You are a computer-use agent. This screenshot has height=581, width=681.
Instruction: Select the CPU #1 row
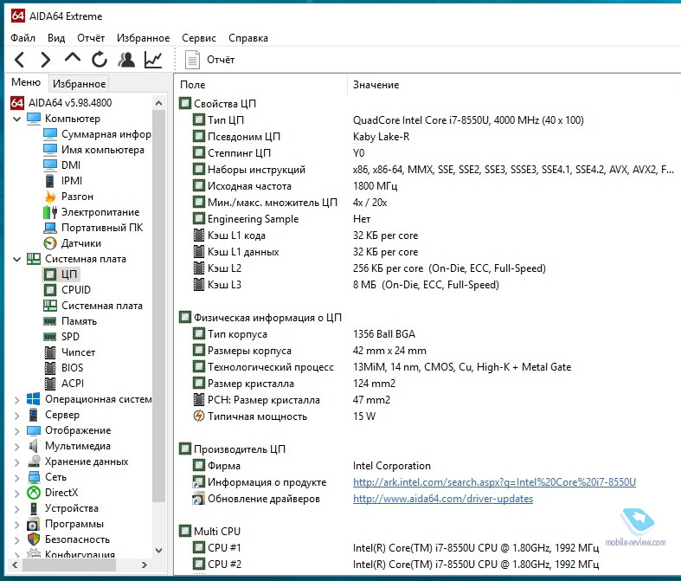coord(427,547)
